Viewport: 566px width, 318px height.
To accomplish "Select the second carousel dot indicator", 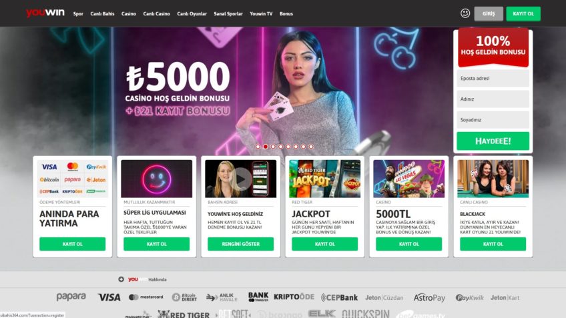I will coord(266,147).
